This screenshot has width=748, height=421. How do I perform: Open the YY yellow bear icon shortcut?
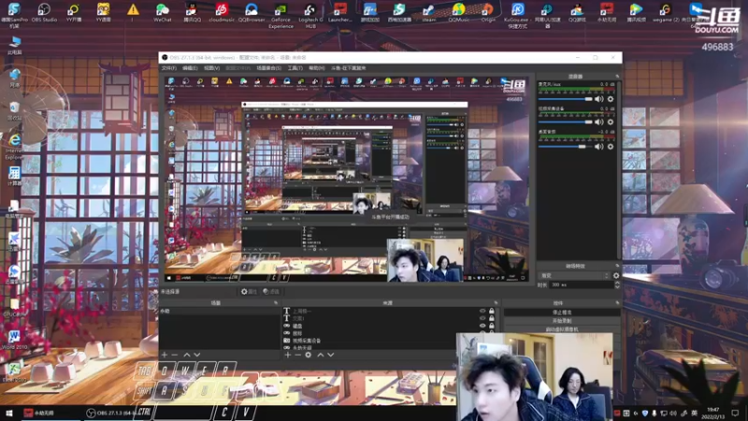tap(103, 12)
